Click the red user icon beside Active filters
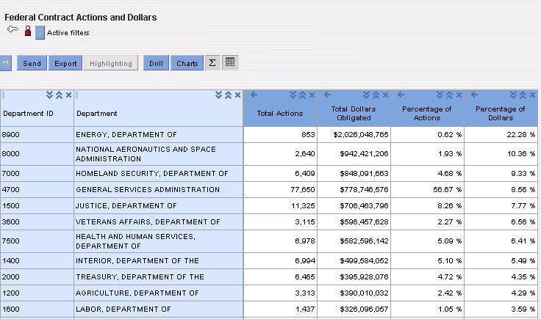Screen dimensions: 541x319 coord(28,32)
